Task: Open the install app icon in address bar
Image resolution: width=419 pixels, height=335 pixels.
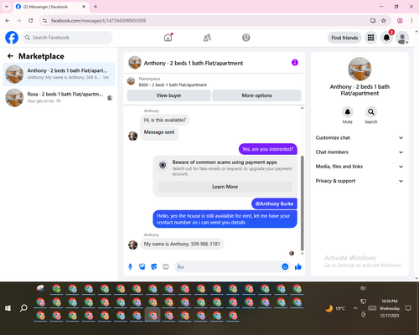Action: click(373, 21)
